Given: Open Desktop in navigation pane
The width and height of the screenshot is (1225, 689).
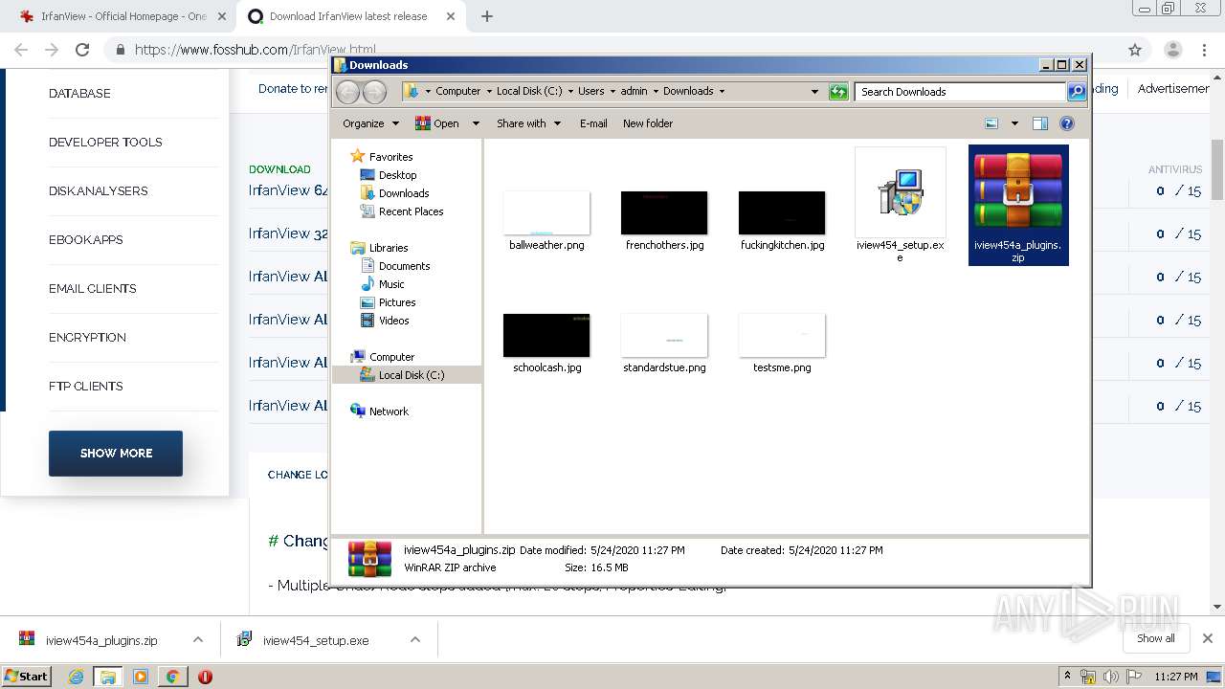Looking at the screenshot, I should pos(397,175).
